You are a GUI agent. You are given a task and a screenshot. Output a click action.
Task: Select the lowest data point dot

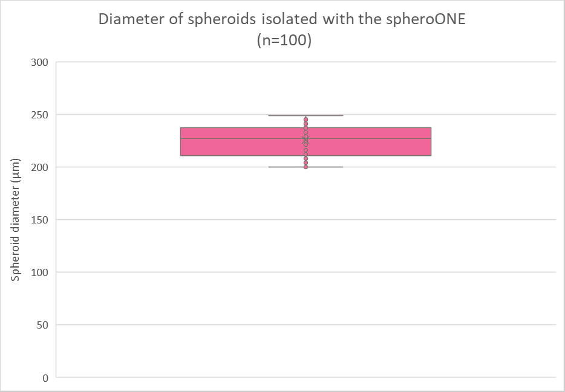pyautogui.click(x=306, y=167)
